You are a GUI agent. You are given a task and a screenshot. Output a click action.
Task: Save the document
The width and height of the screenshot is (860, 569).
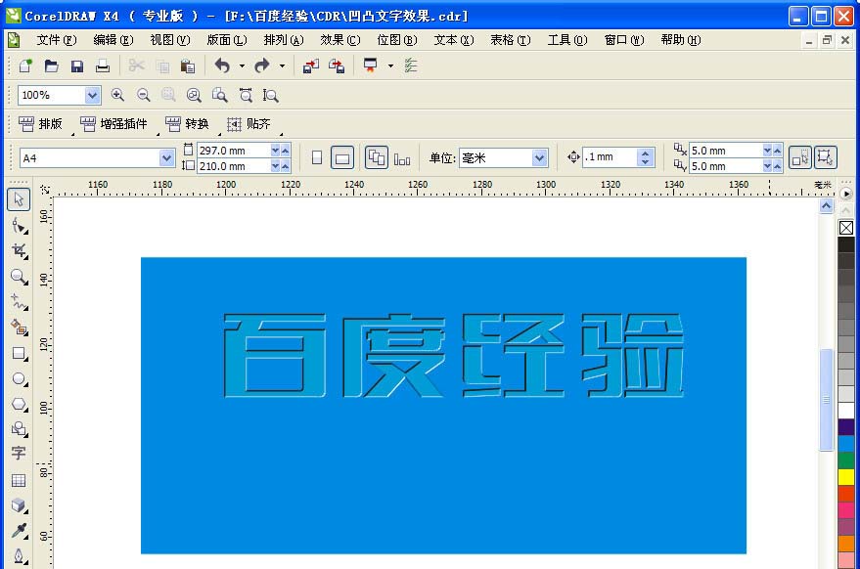click(76, 66)
